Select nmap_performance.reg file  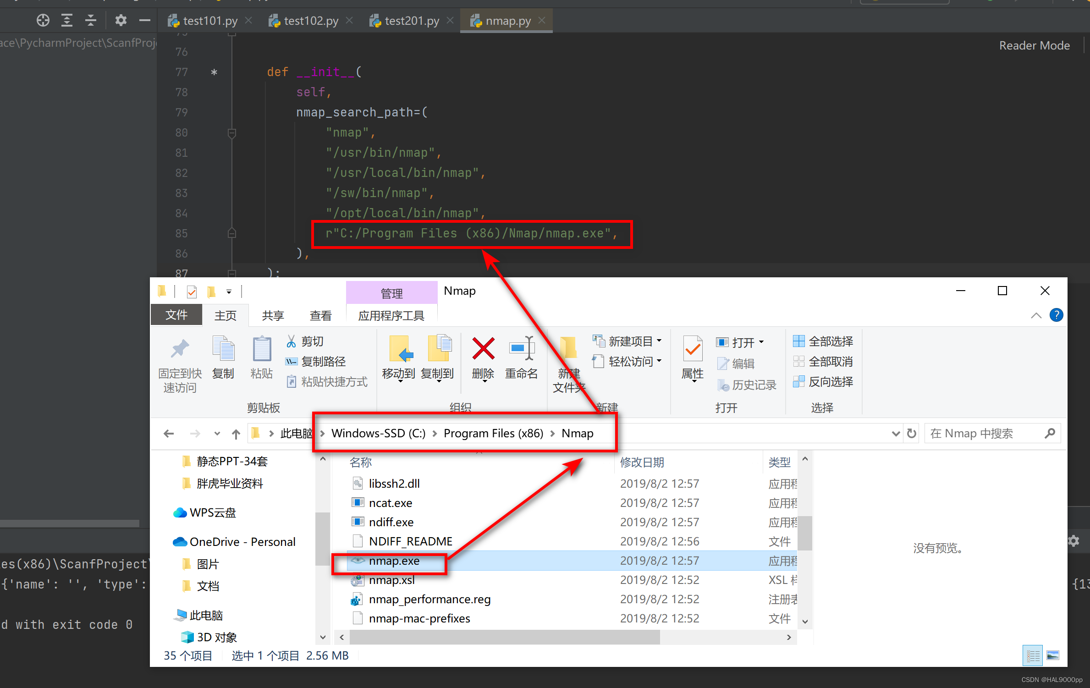(x=429, y=599)
